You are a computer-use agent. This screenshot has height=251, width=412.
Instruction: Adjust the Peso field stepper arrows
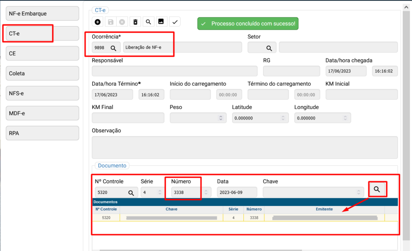(x=220, y=118)
